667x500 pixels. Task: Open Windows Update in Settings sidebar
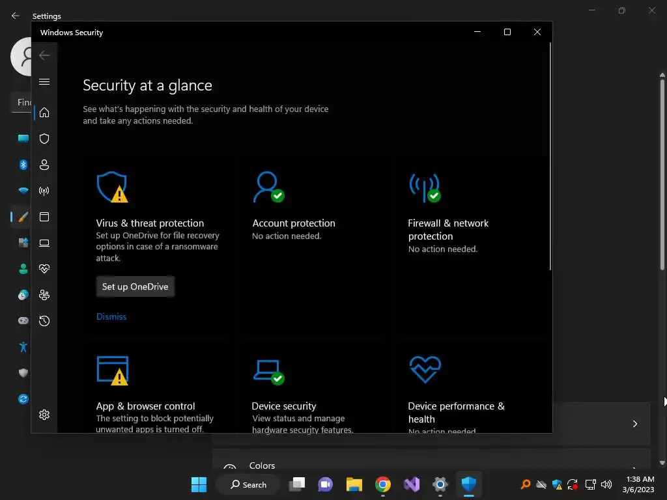(x=23, y=399)
